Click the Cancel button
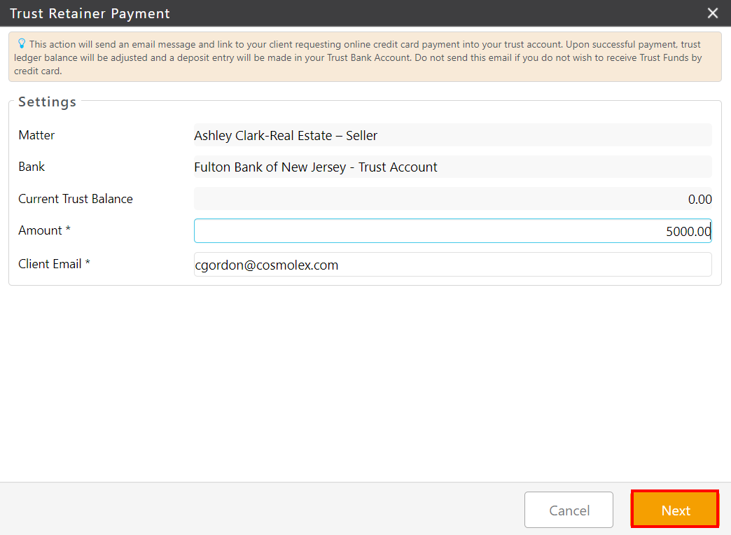Image resolution: width=731 pixels, height=535 pixels. click(x=569, y=509)
